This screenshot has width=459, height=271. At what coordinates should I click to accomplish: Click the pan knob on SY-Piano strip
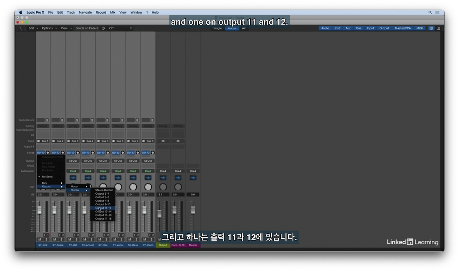148,187
